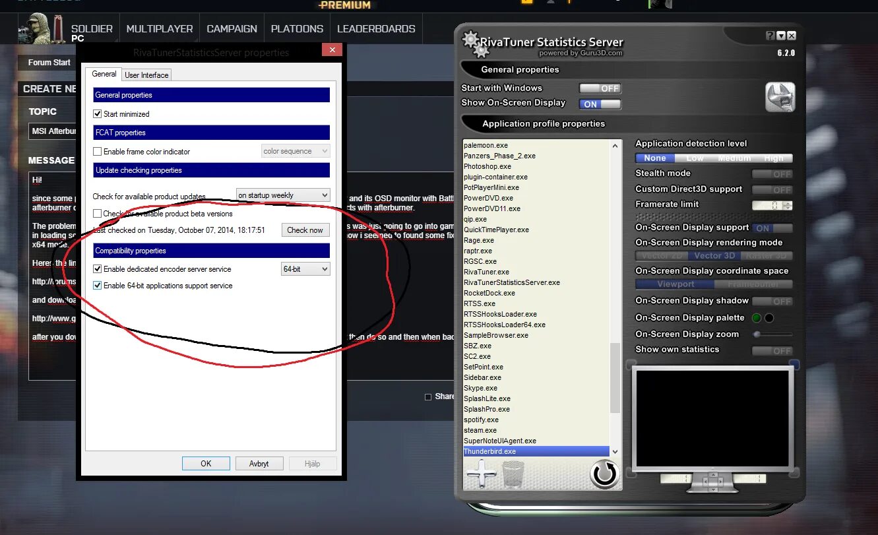Click the application list scroll-down arrow
Image resolution: width=878 pixels, height=535 pixels.
(x=615, y=452)
